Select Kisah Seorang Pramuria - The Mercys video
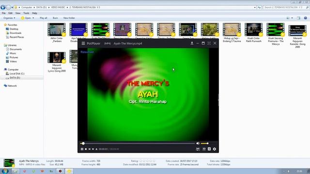 coord(276,34)
